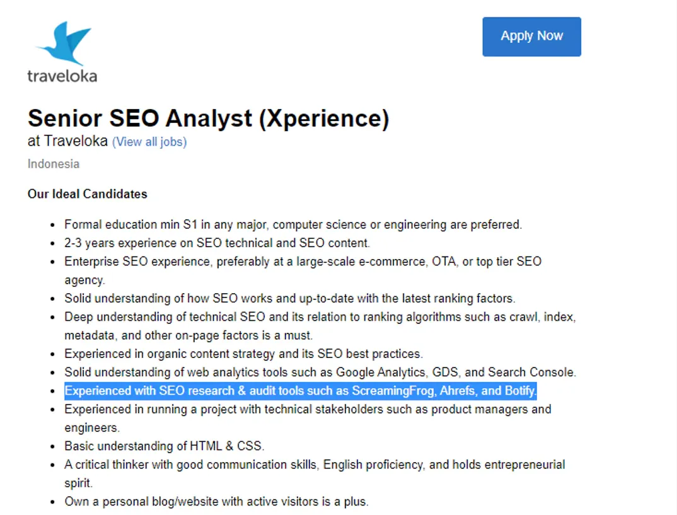Image resolution: width=677 pixels, height=515 pixels.
Task: Click the bullet mentioning product managers and engineers
Action: coord(308,409)
